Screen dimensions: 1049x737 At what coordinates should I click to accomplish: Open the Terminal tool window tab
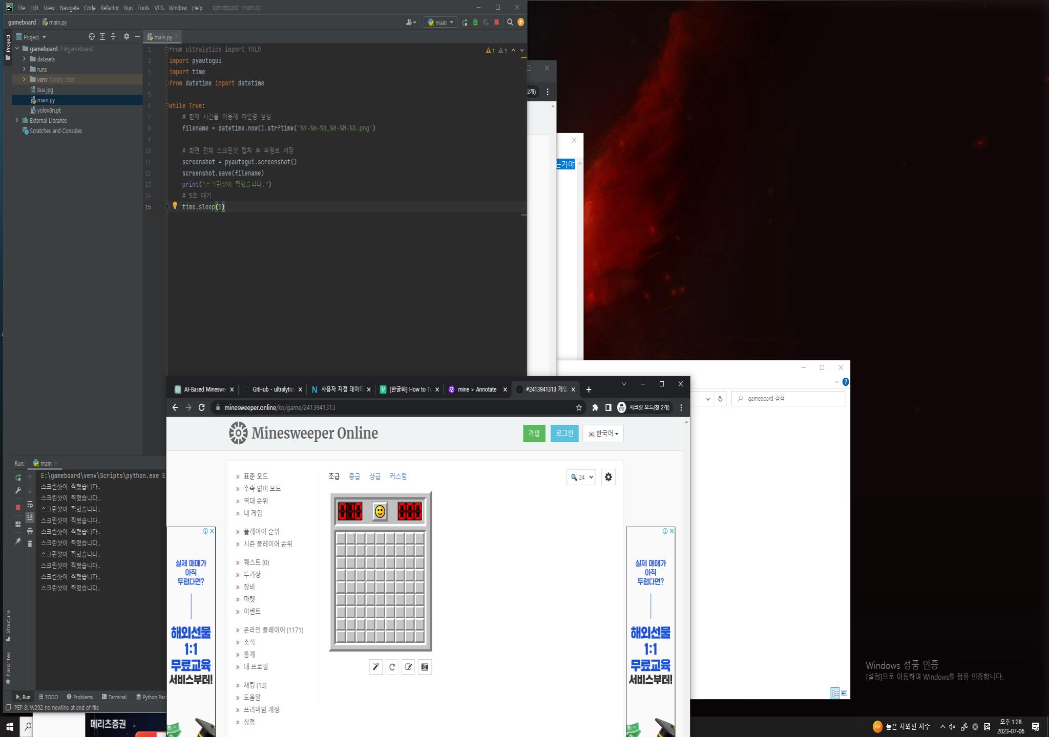point(114,697)
